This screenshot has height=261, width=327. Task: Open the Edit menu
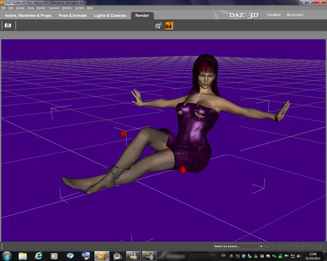click(x=11, y=8)
